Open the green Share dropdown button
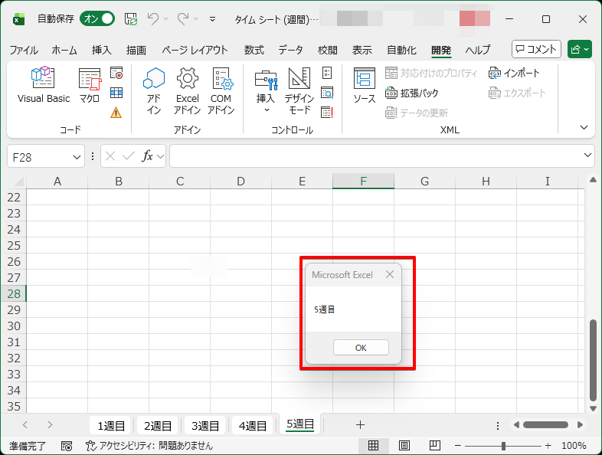602x455 pixels. [x=579, y=49]
